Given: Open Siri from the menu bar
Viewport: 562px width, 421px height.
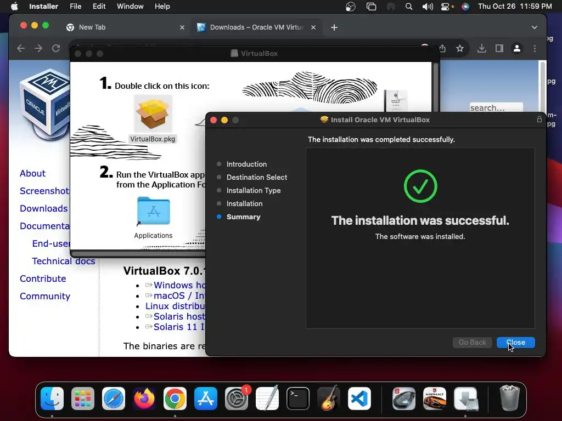Looking at the screenshot, I should coord(465,7).
